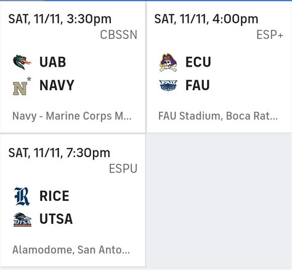Click the ECU Pirates skull logo
The image size is (292, 270).
click(168, 62)
